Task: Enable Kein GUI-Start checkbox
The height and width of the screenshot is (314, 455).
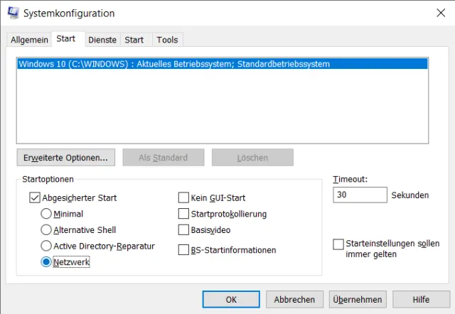Action: coord(183,197)
